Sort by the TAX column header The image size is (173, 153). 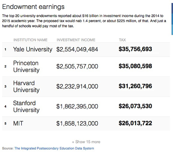coord(122,40)
